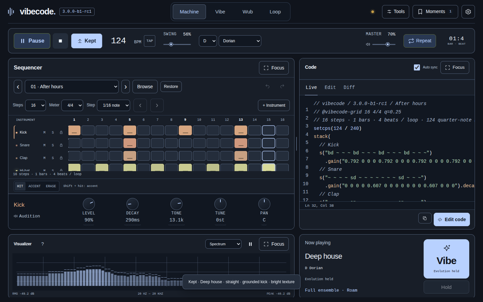483x302 pixels.
Task: Add a track with + Instrument
Action: 274,105
